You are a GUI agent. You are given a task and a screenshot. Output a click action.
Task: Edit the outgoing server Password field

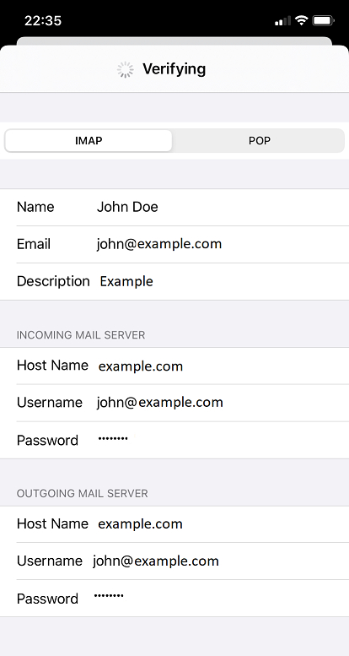click(x=174, y=599)
